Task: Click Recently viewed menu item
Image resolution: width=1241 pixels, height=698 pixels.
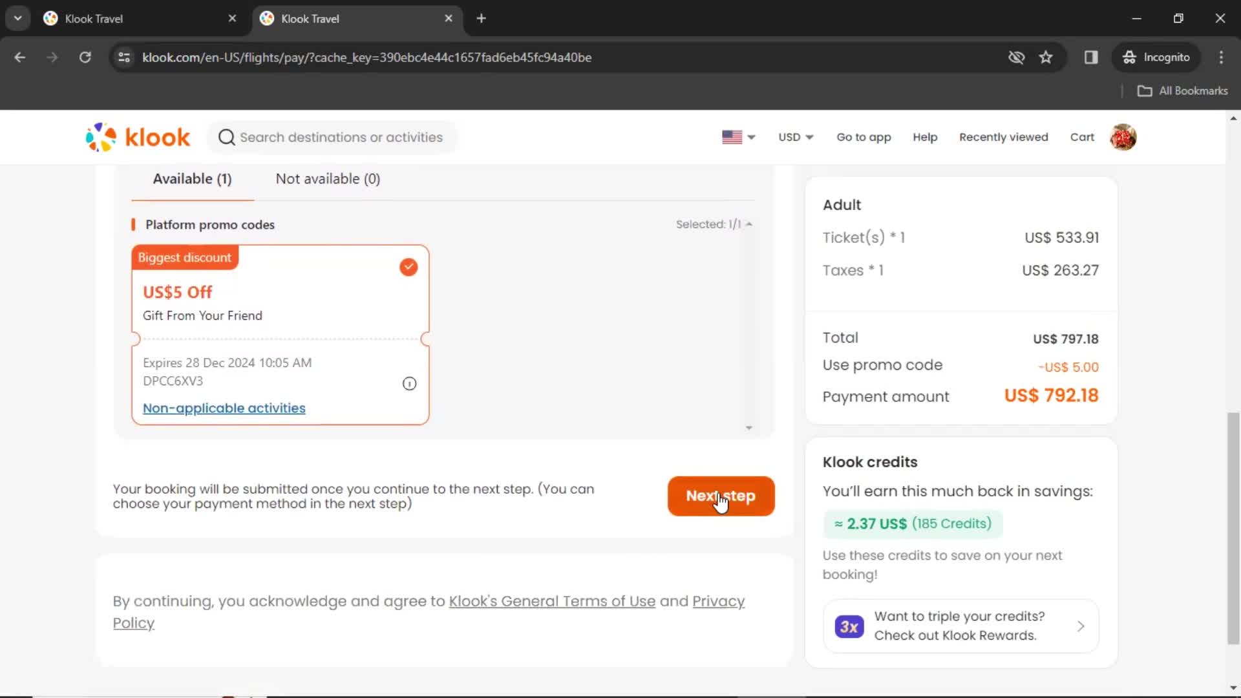Action: [x=1003, y=137]
